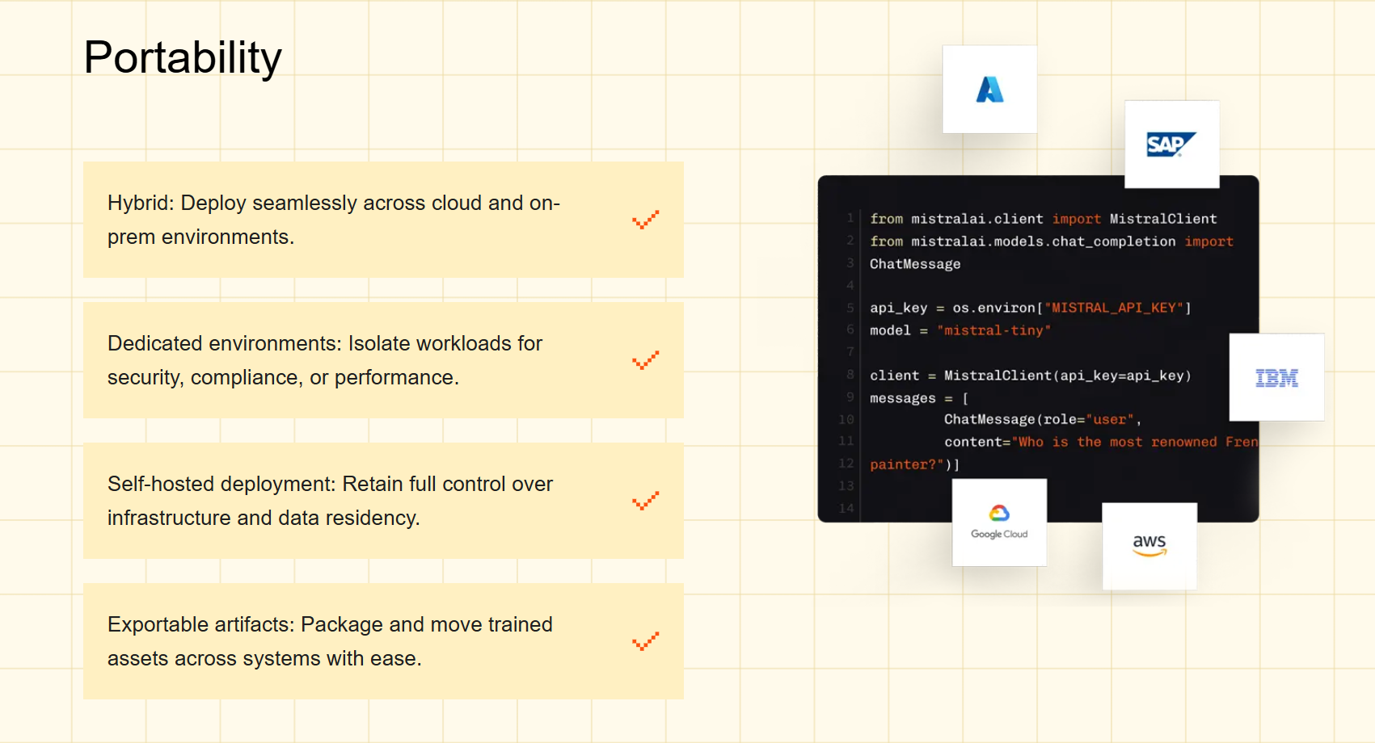Click the checkmark on the Hybrid card
Image resolution: width=1375 pixels, height=743 pixels.
coord(645,219)
